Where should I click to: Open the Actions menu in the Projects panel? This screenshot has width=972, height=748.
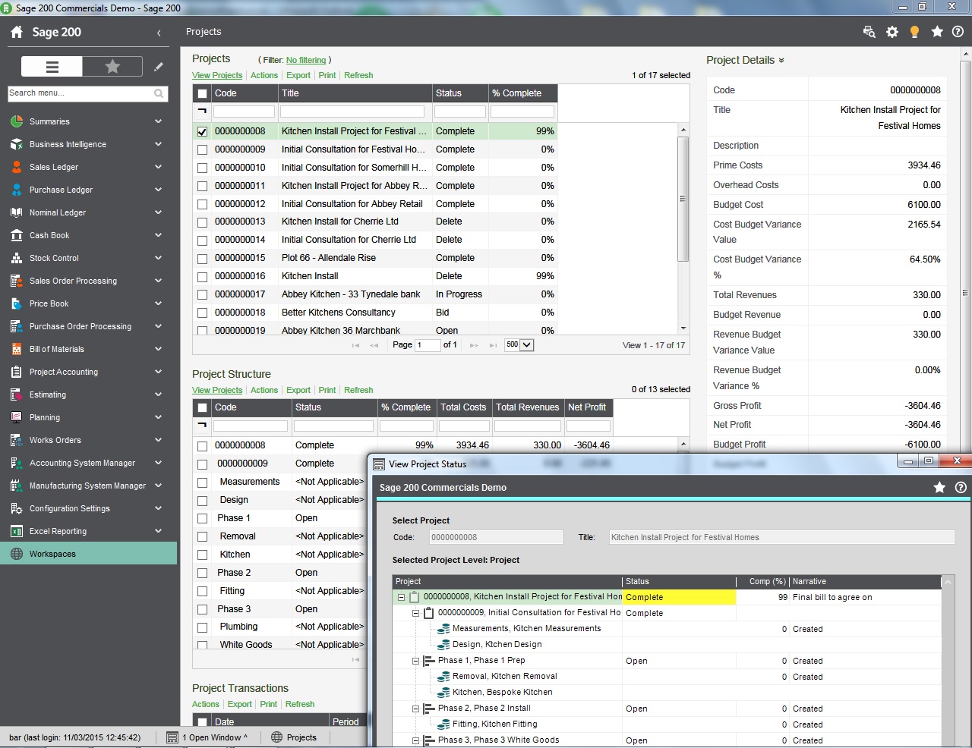264,75
